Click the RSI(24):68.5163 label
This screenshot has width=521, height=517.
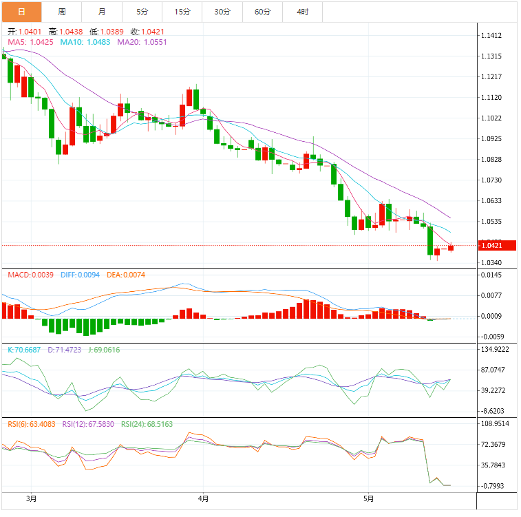[x=147, y=424]
